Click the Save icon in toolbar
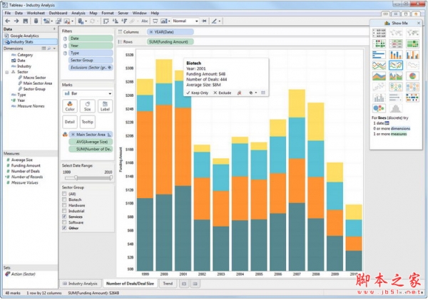The image size is (428, 300). pyautogui.click(x=26, y=21)
